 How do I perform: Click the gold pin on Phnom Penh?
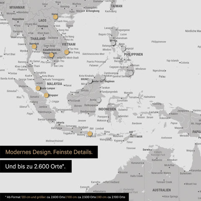(52, 55)
